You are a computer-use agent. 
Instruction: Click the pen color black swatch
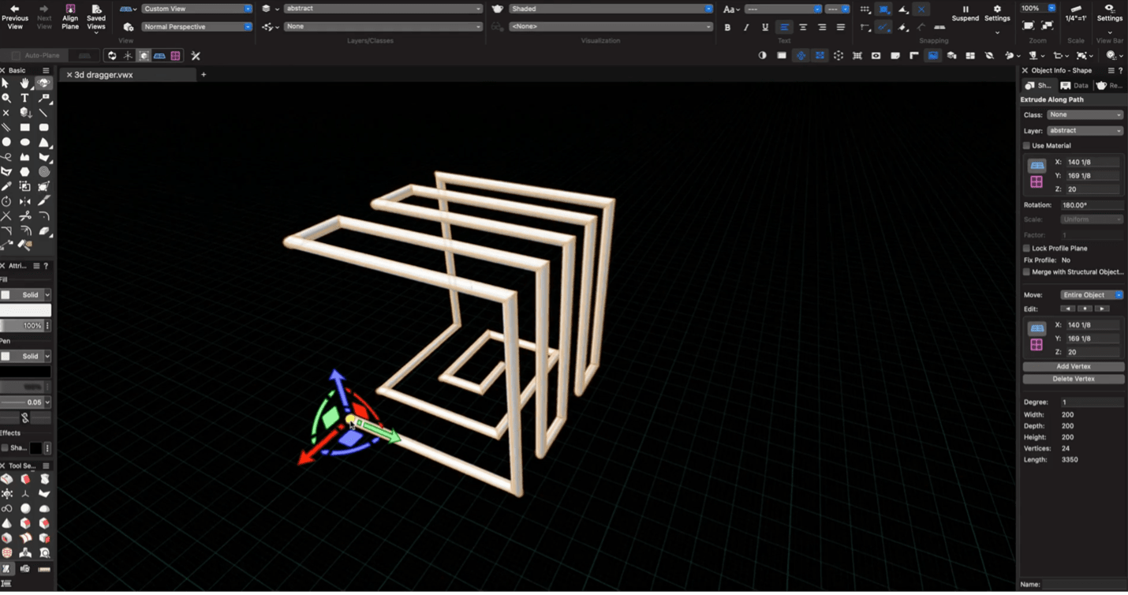[25, 372]
